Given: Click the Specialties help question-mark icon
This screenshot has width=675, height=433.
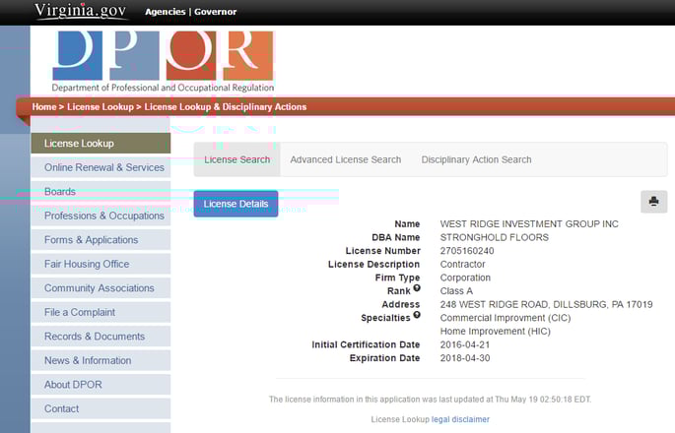Looking at the screenshot, I should [x=417, y=315].
